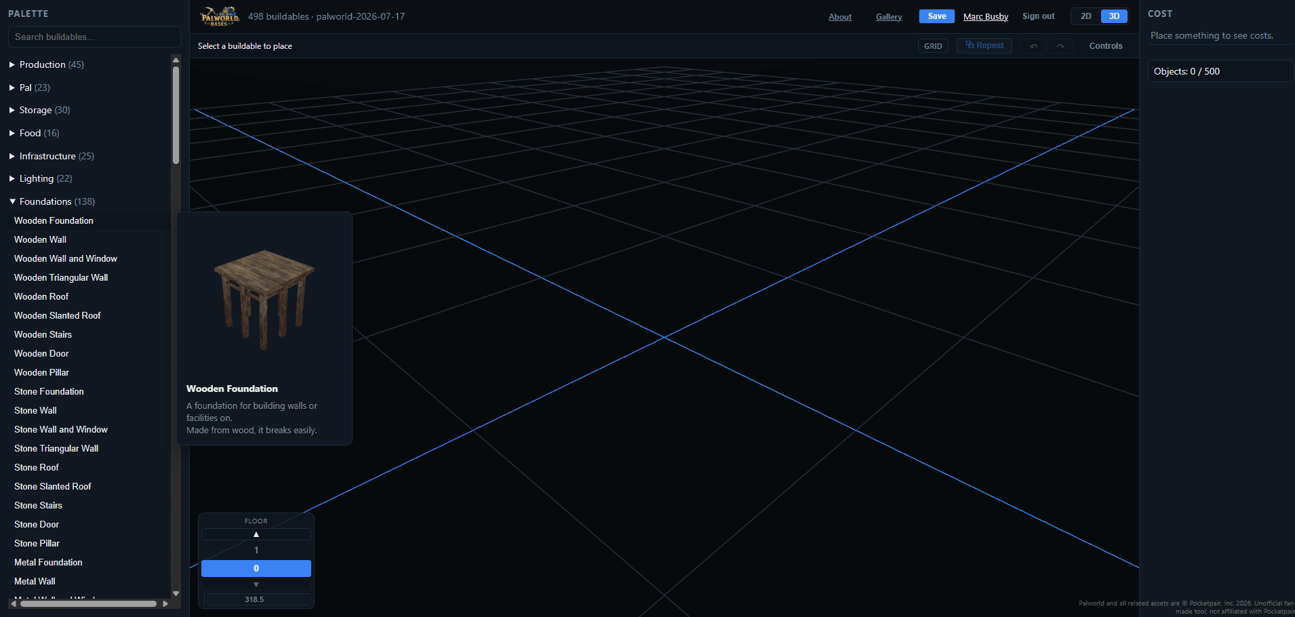
Task: Click the Wooden Foundation preview image
Action: point(264,299)
